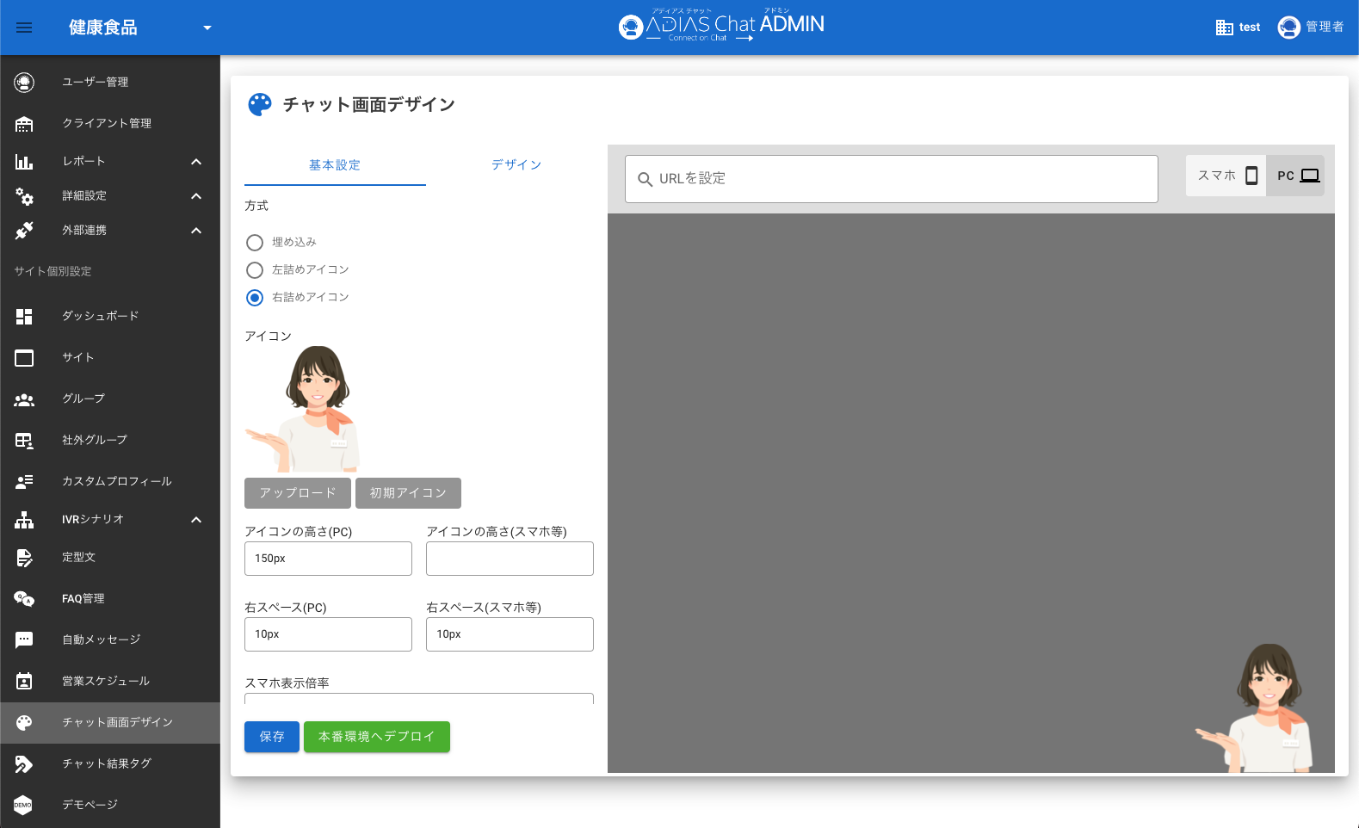Click the FAQ管理 sidebar icon
1359x828 pixels.
24,599
